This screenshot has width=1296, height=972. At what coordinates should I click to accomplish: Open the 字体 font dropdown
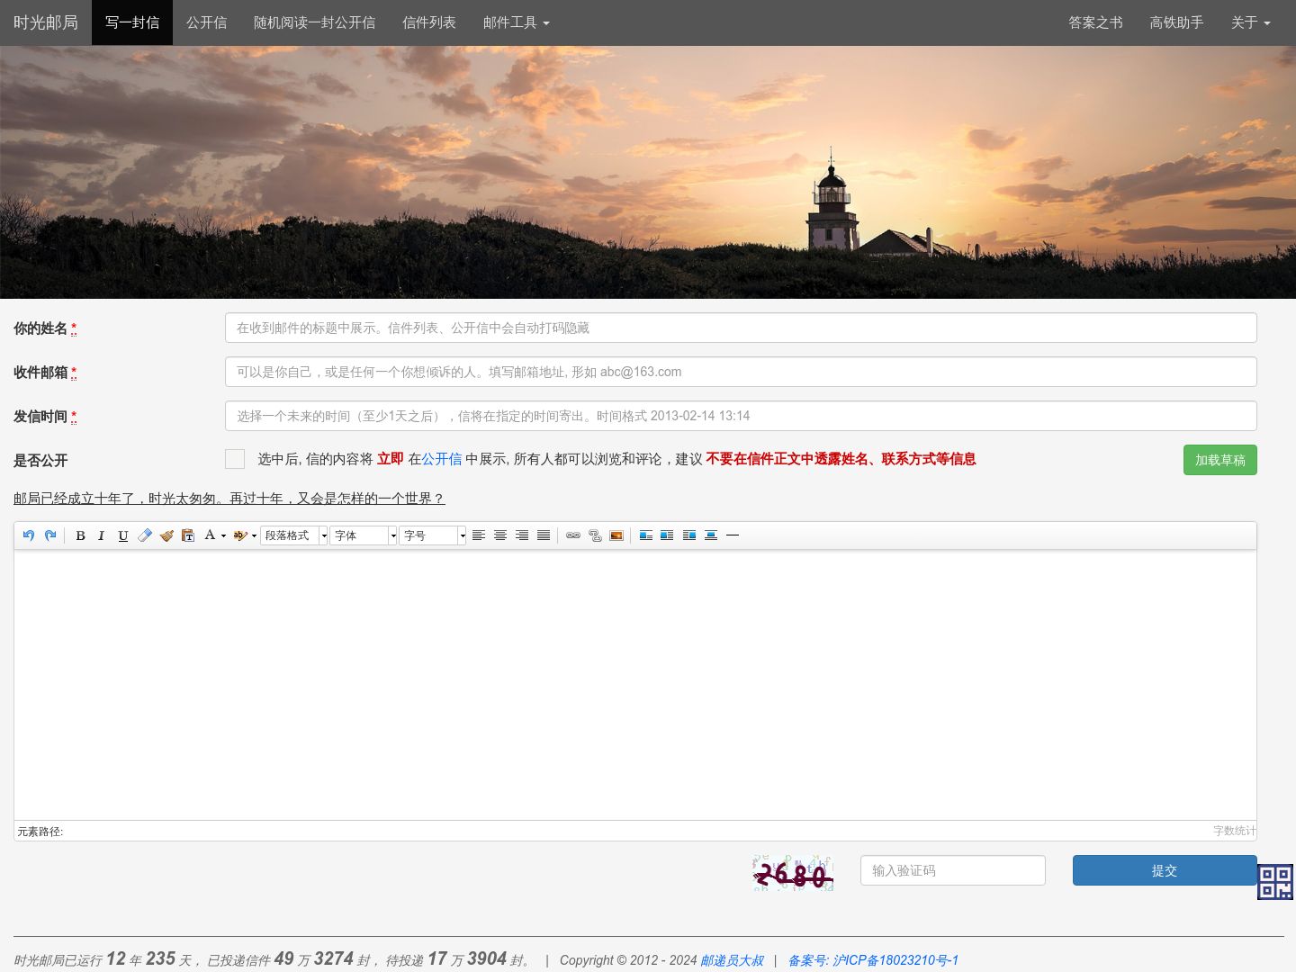364,535
